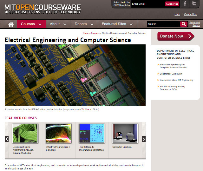Open MIT OCW Twitter page icon

pyautogui.click(x=194, y=3)
